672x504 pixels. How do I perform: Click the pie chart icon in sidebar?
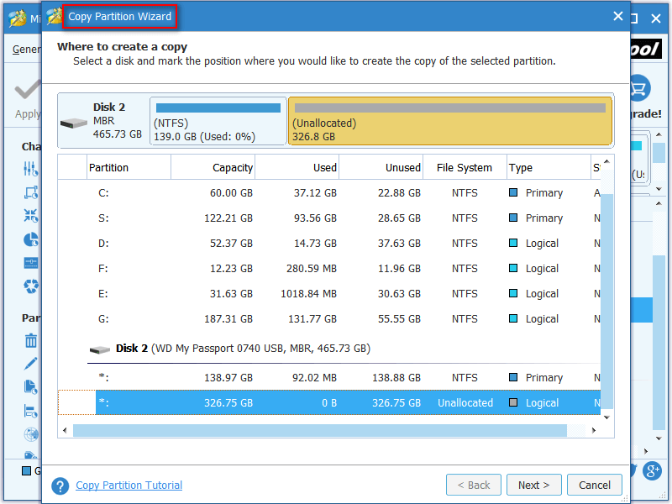31,239
